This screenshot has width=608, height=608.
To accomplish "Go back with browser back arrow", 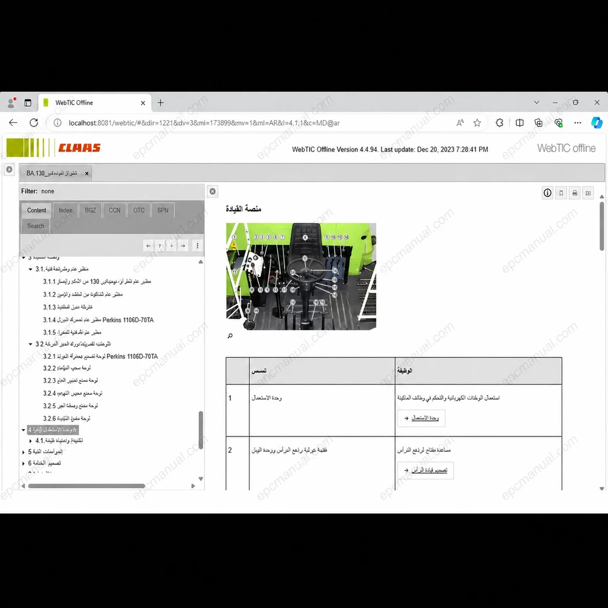I will [13, 123].
